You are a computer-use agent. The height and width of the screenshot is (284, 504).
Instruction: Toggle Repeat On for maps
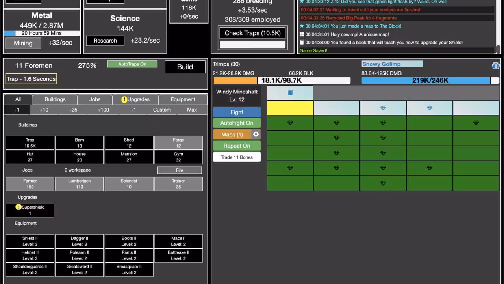(237, 146)
